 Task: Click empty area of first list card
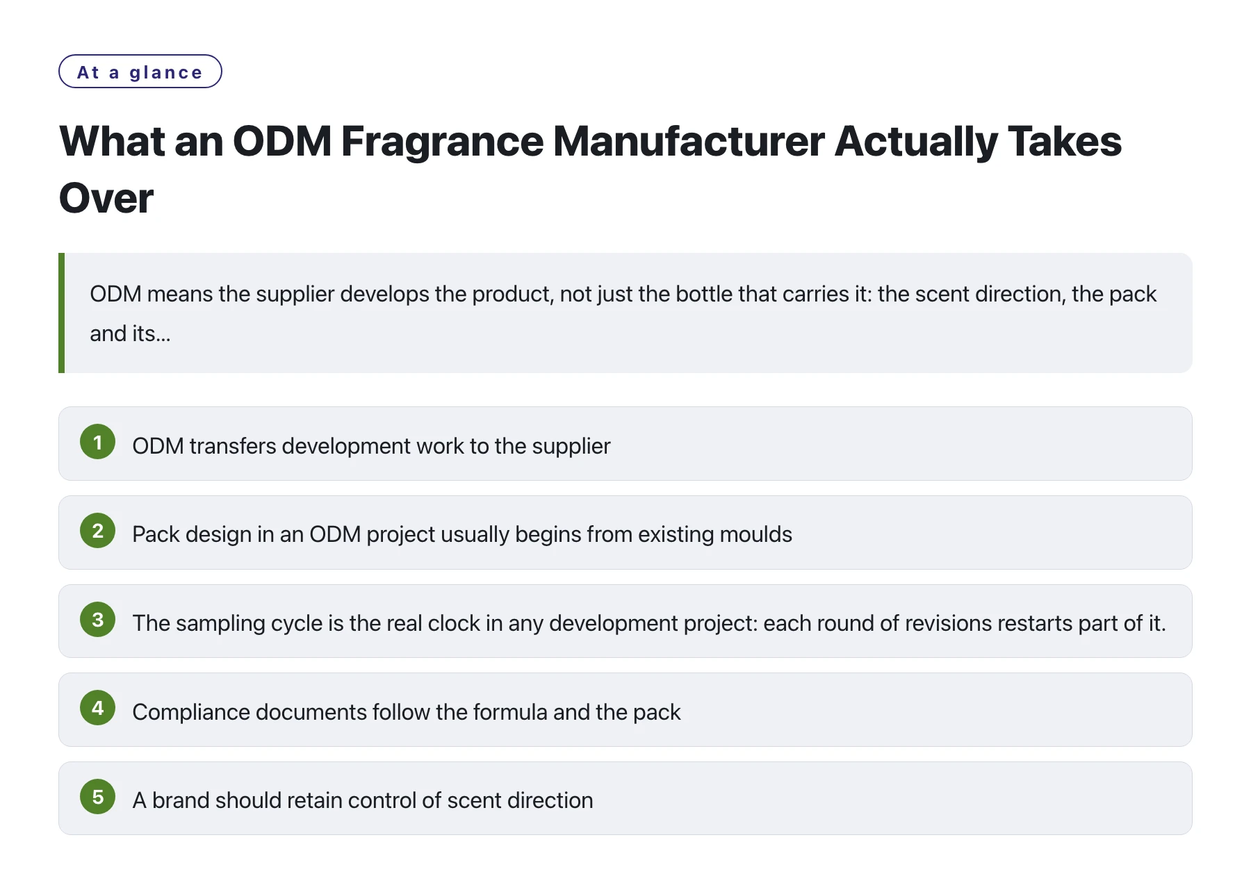(903, 444)
